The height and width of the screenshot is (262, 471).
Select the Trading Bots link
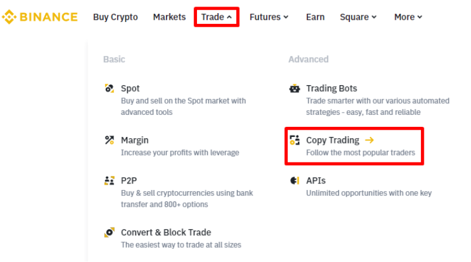[331, 89]
